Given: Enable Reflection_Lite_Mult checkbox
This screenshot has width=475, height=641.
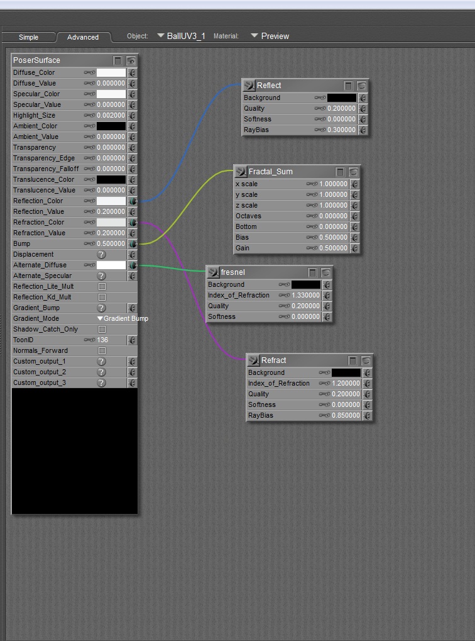Looking at the screenshot, I should coord(102,287).
